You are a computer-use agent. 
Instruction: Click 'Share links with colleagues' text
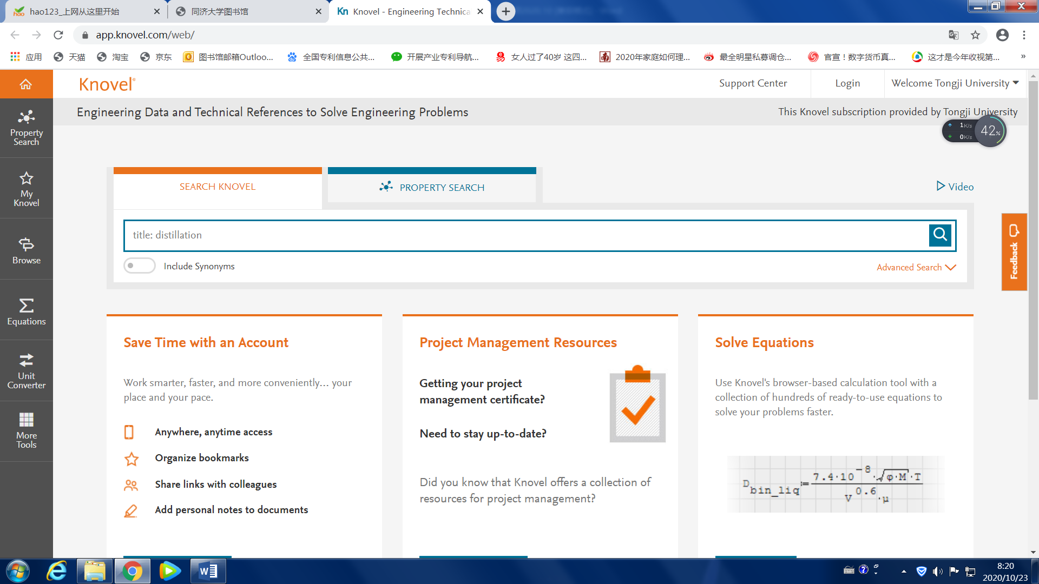click(215, 485)
